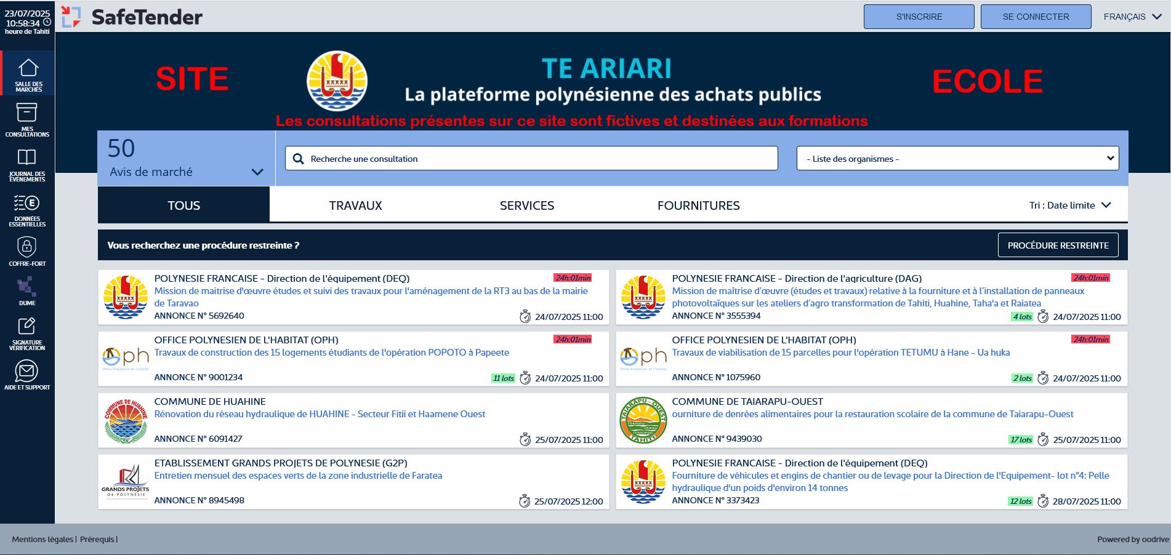Click Commune de Taiarapu-Ouest logo
Image resolution: width=1171 pixels, height=555 pixels.
(x=643, y=420)
